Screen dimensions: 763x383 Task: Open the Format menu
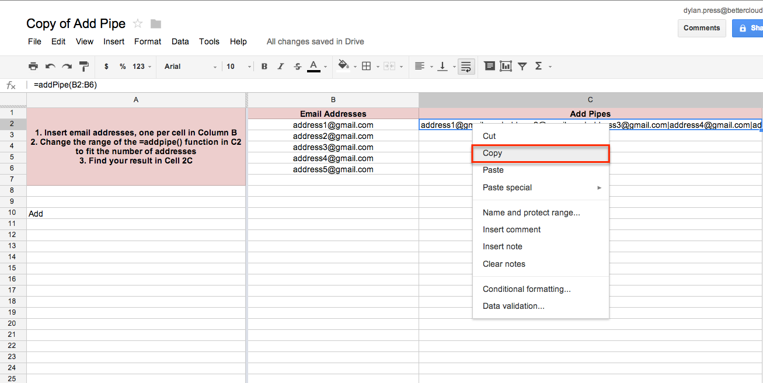pos(148,41)
